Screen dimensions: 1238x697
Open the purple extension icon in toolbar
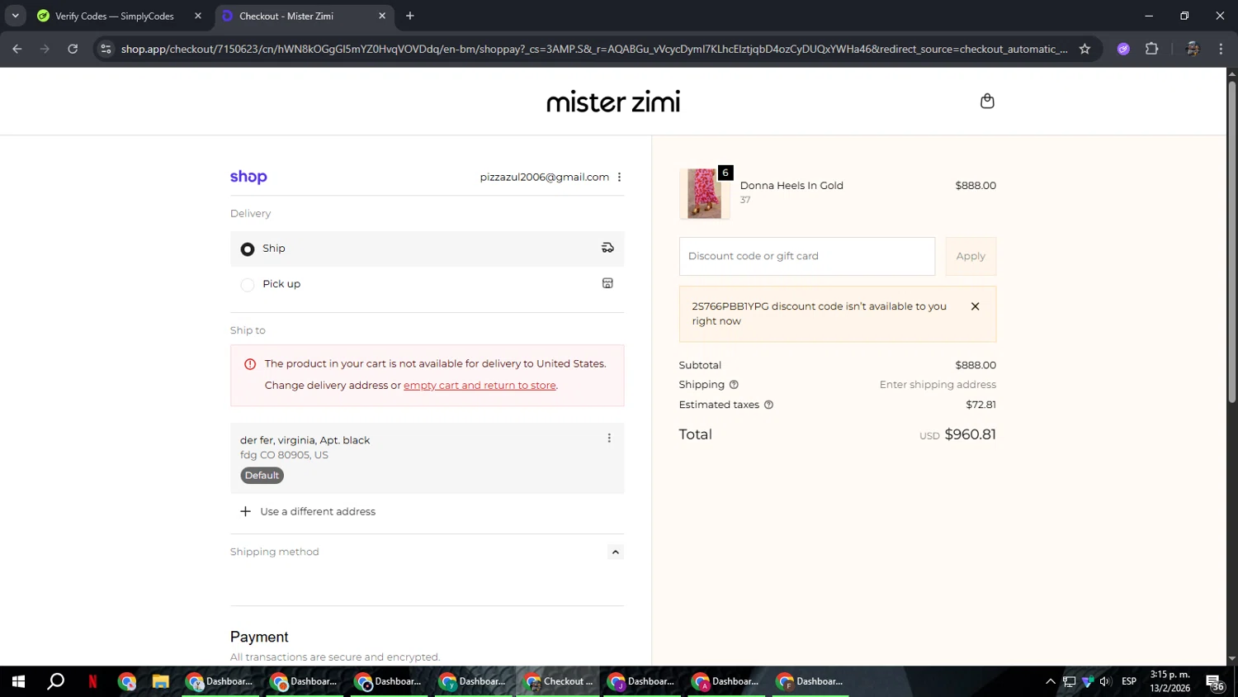1123,49
